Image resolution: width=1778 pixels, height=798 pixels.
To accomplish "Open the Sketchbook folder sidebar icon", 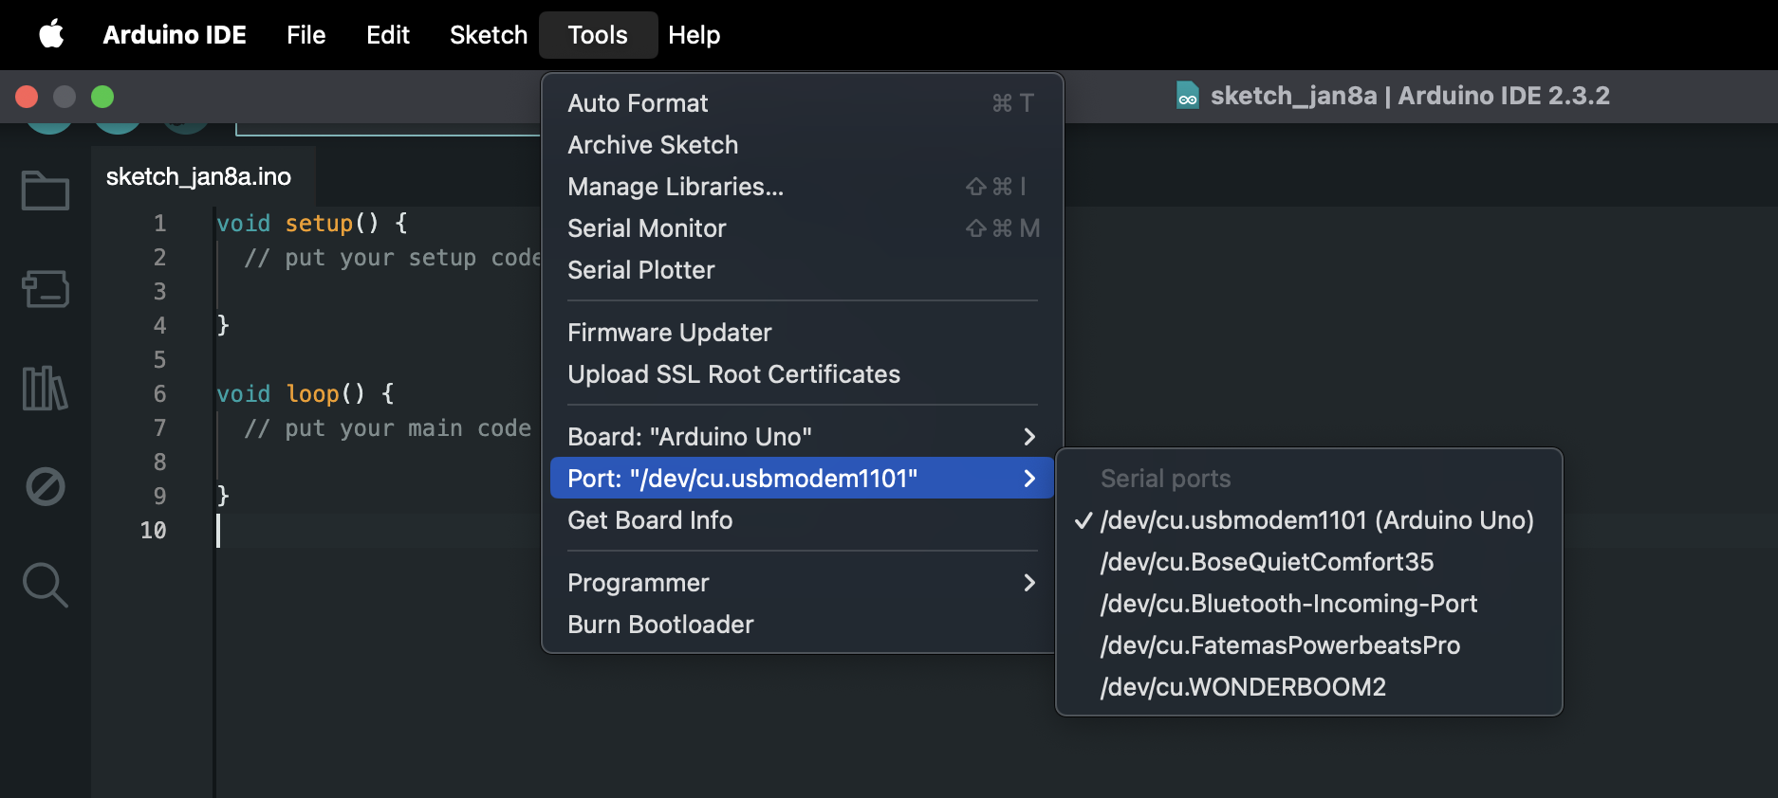I will coord(46,190).
